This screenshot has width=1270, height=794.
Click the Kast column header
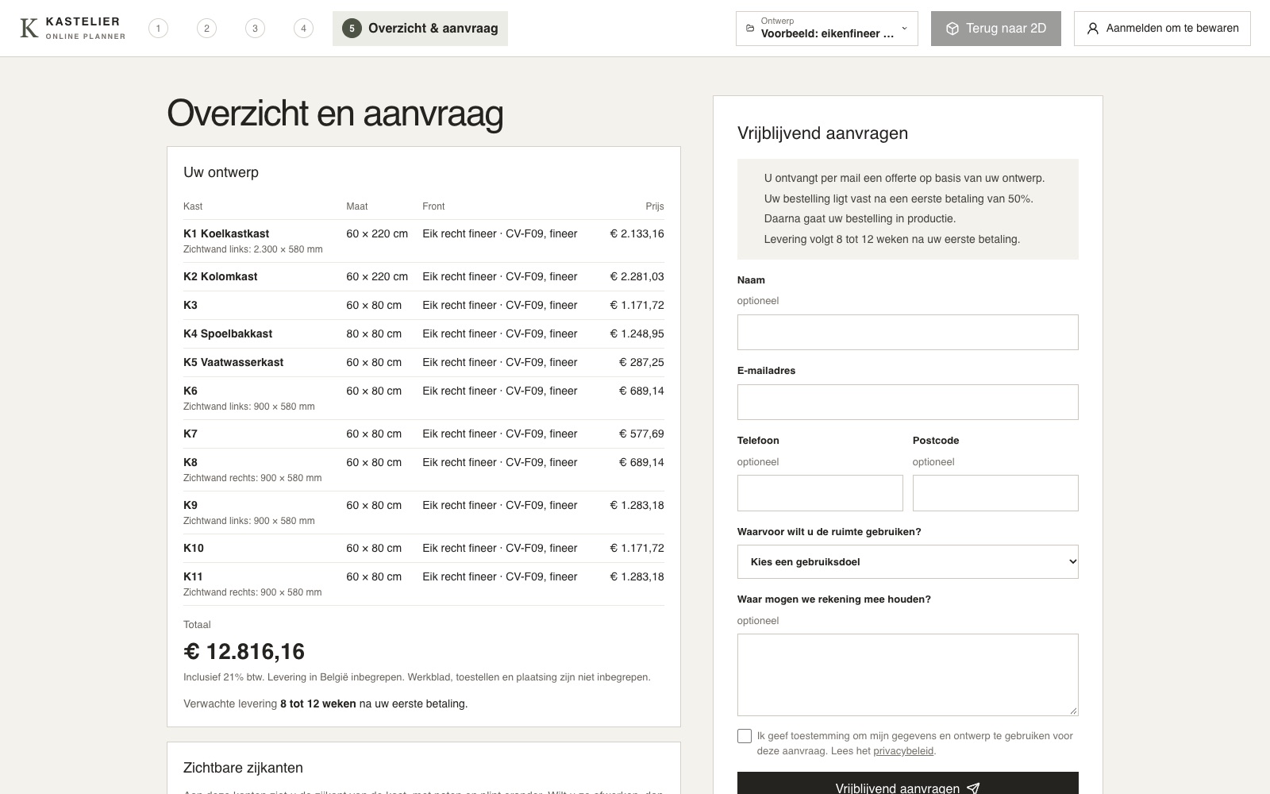(x=193, y=206)
